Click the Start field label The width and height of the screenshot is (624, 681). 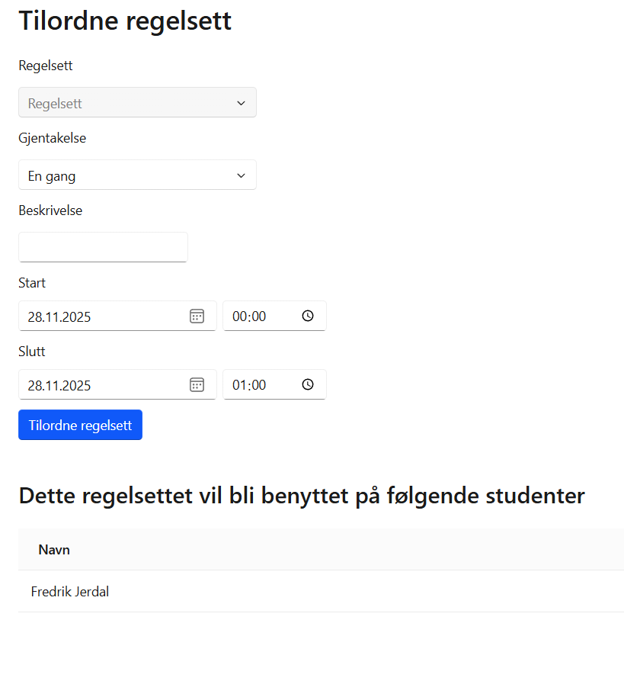(32, 283)
